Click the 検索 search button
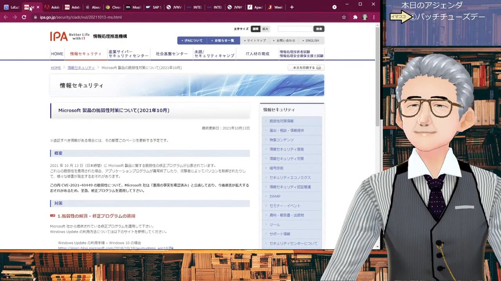501x281 pixels. pyautogui.click(x=319, y=29)
